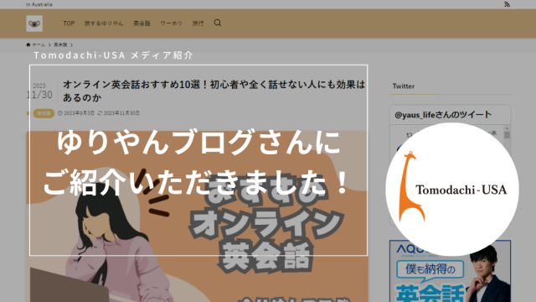Click the 英会話 category tag badge
536x302 pixels.
[44, 113]
